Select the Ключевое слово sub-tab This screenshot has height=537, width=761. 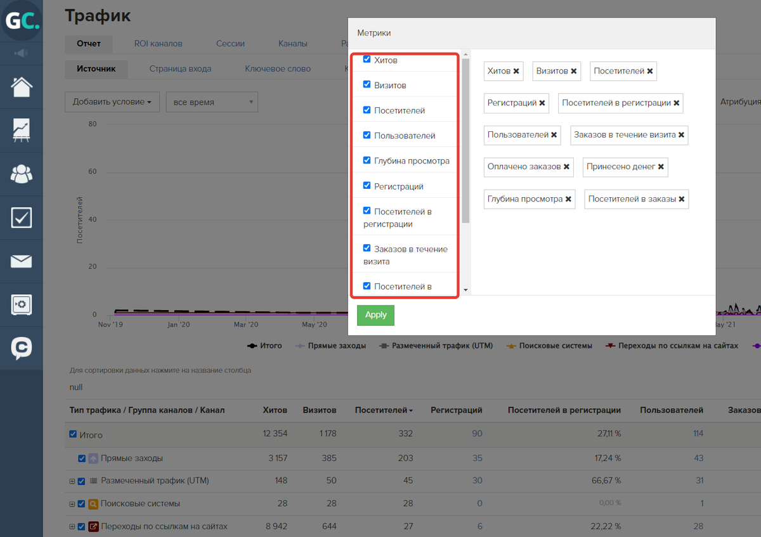(x=278, y=68)
